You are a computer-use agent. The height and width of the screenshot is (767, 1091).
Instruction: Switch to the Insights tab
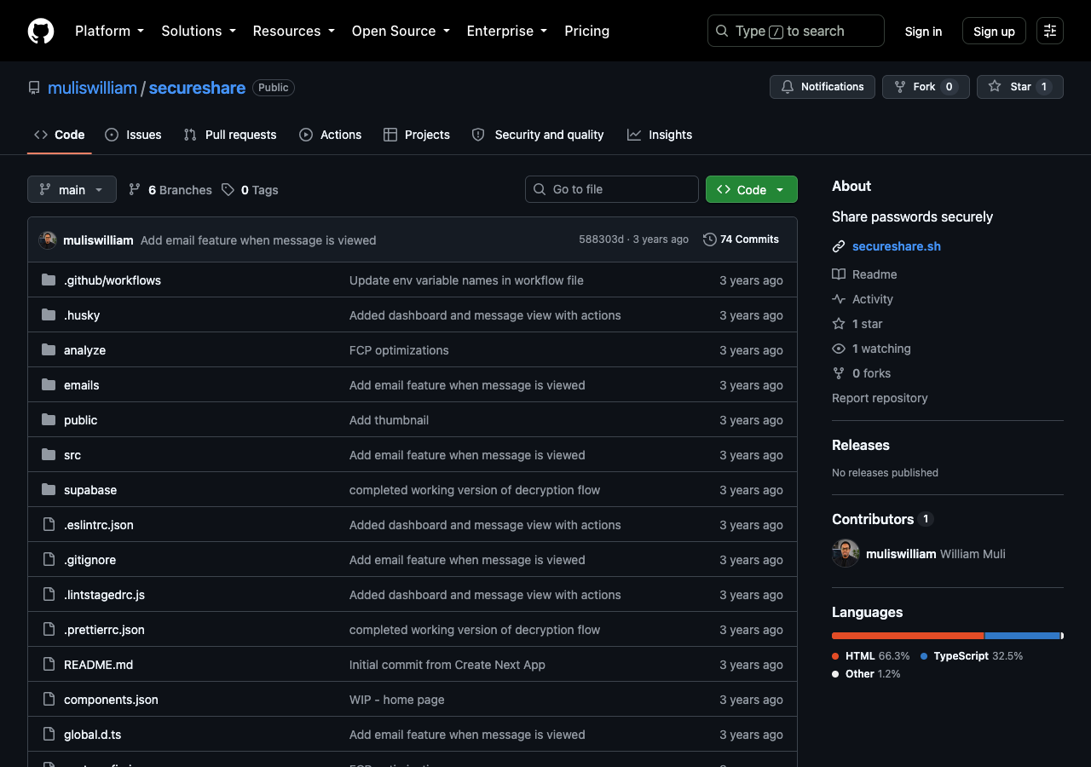(x=660, y=135)
